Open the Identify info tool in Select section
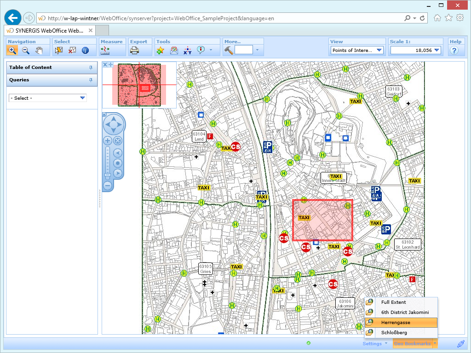The image size is (471, 353). [x=85, y=51]
